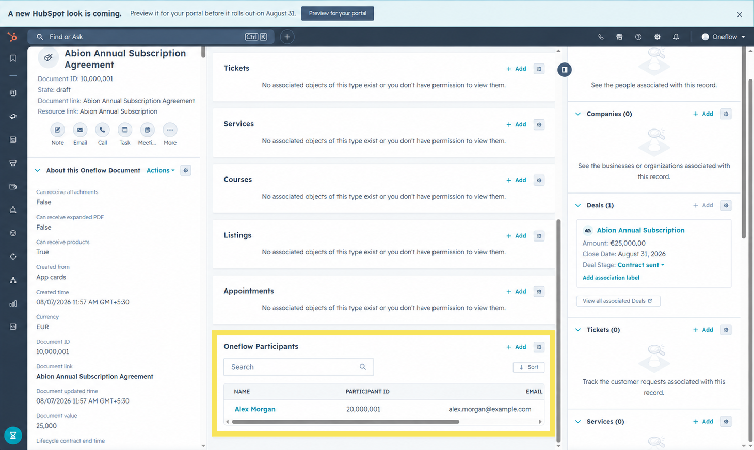Open the Sort control for participants
The image size is (754, 450).
click(528, 367)
